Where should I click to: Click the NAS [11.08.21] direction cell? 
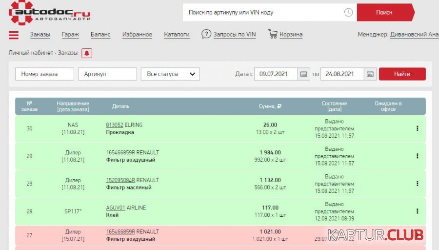pos(73,128)
